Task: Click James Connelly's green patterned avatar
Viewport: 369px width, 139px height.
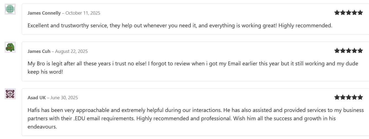Action: [x=10, y=9]
